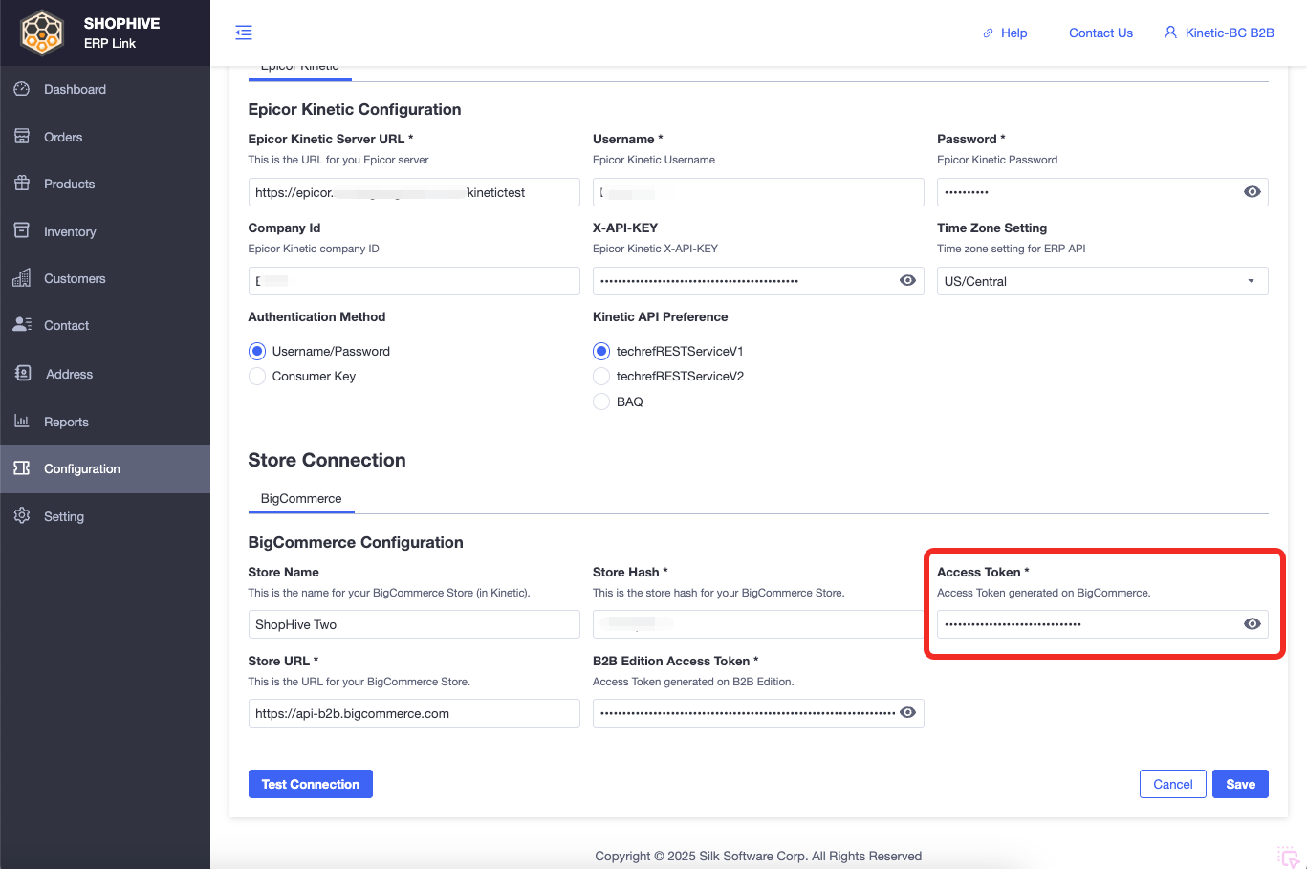Reveal the X-API-KEY value
This screenshot has width=1307, height=869.
pyautogui.click(x=908, y=281)
